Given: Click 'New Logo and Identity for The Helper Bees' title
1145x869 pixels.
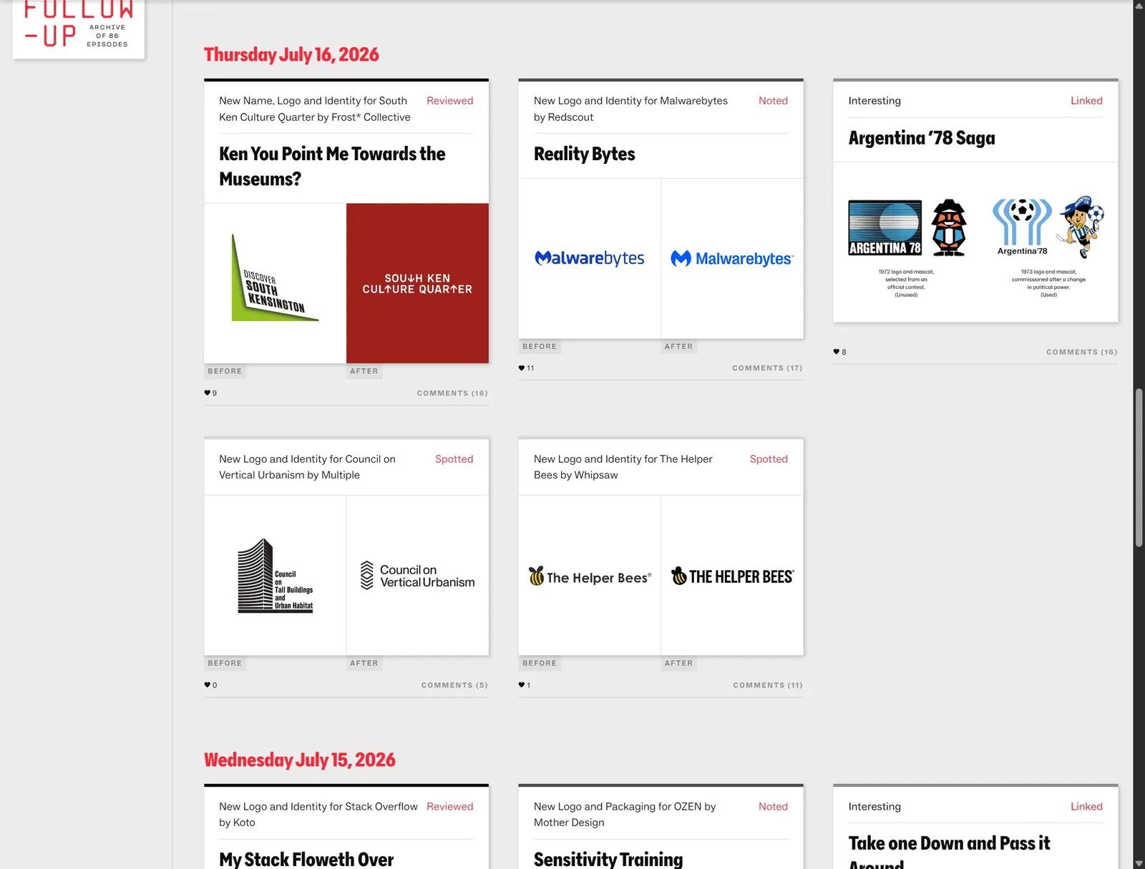Looking at the screenshot, I should pos(623,467).
